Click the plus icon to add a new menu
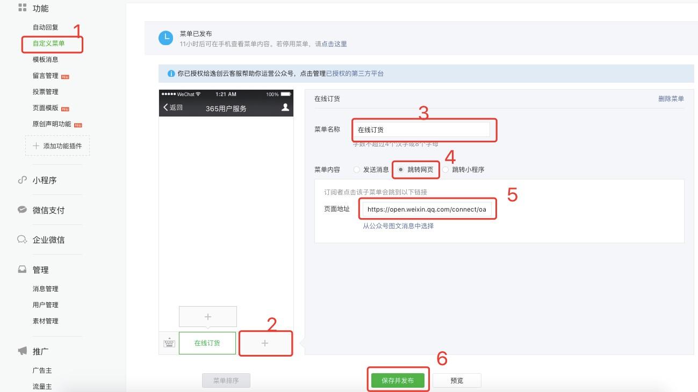 click(265, 343)
